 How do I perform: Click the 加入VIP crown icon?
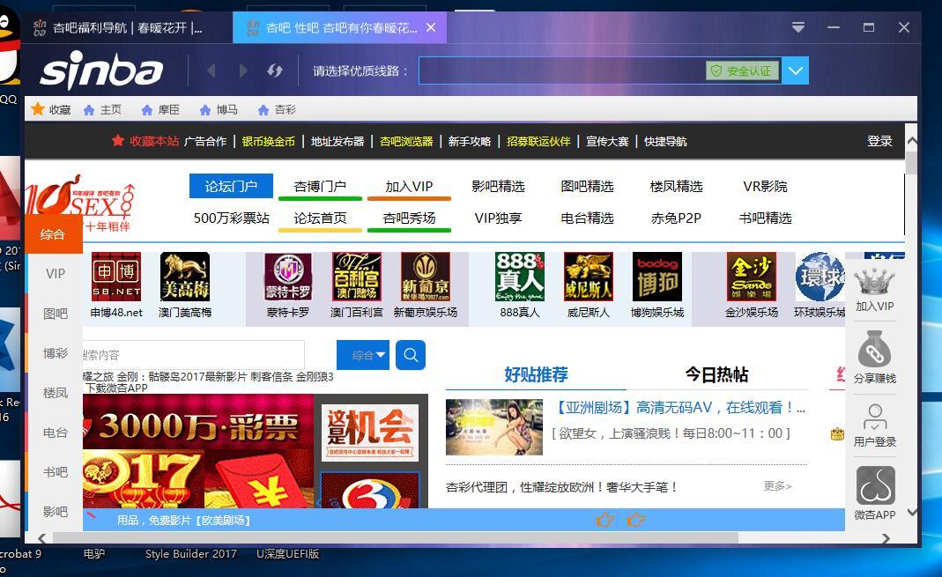tap(875, 282)
